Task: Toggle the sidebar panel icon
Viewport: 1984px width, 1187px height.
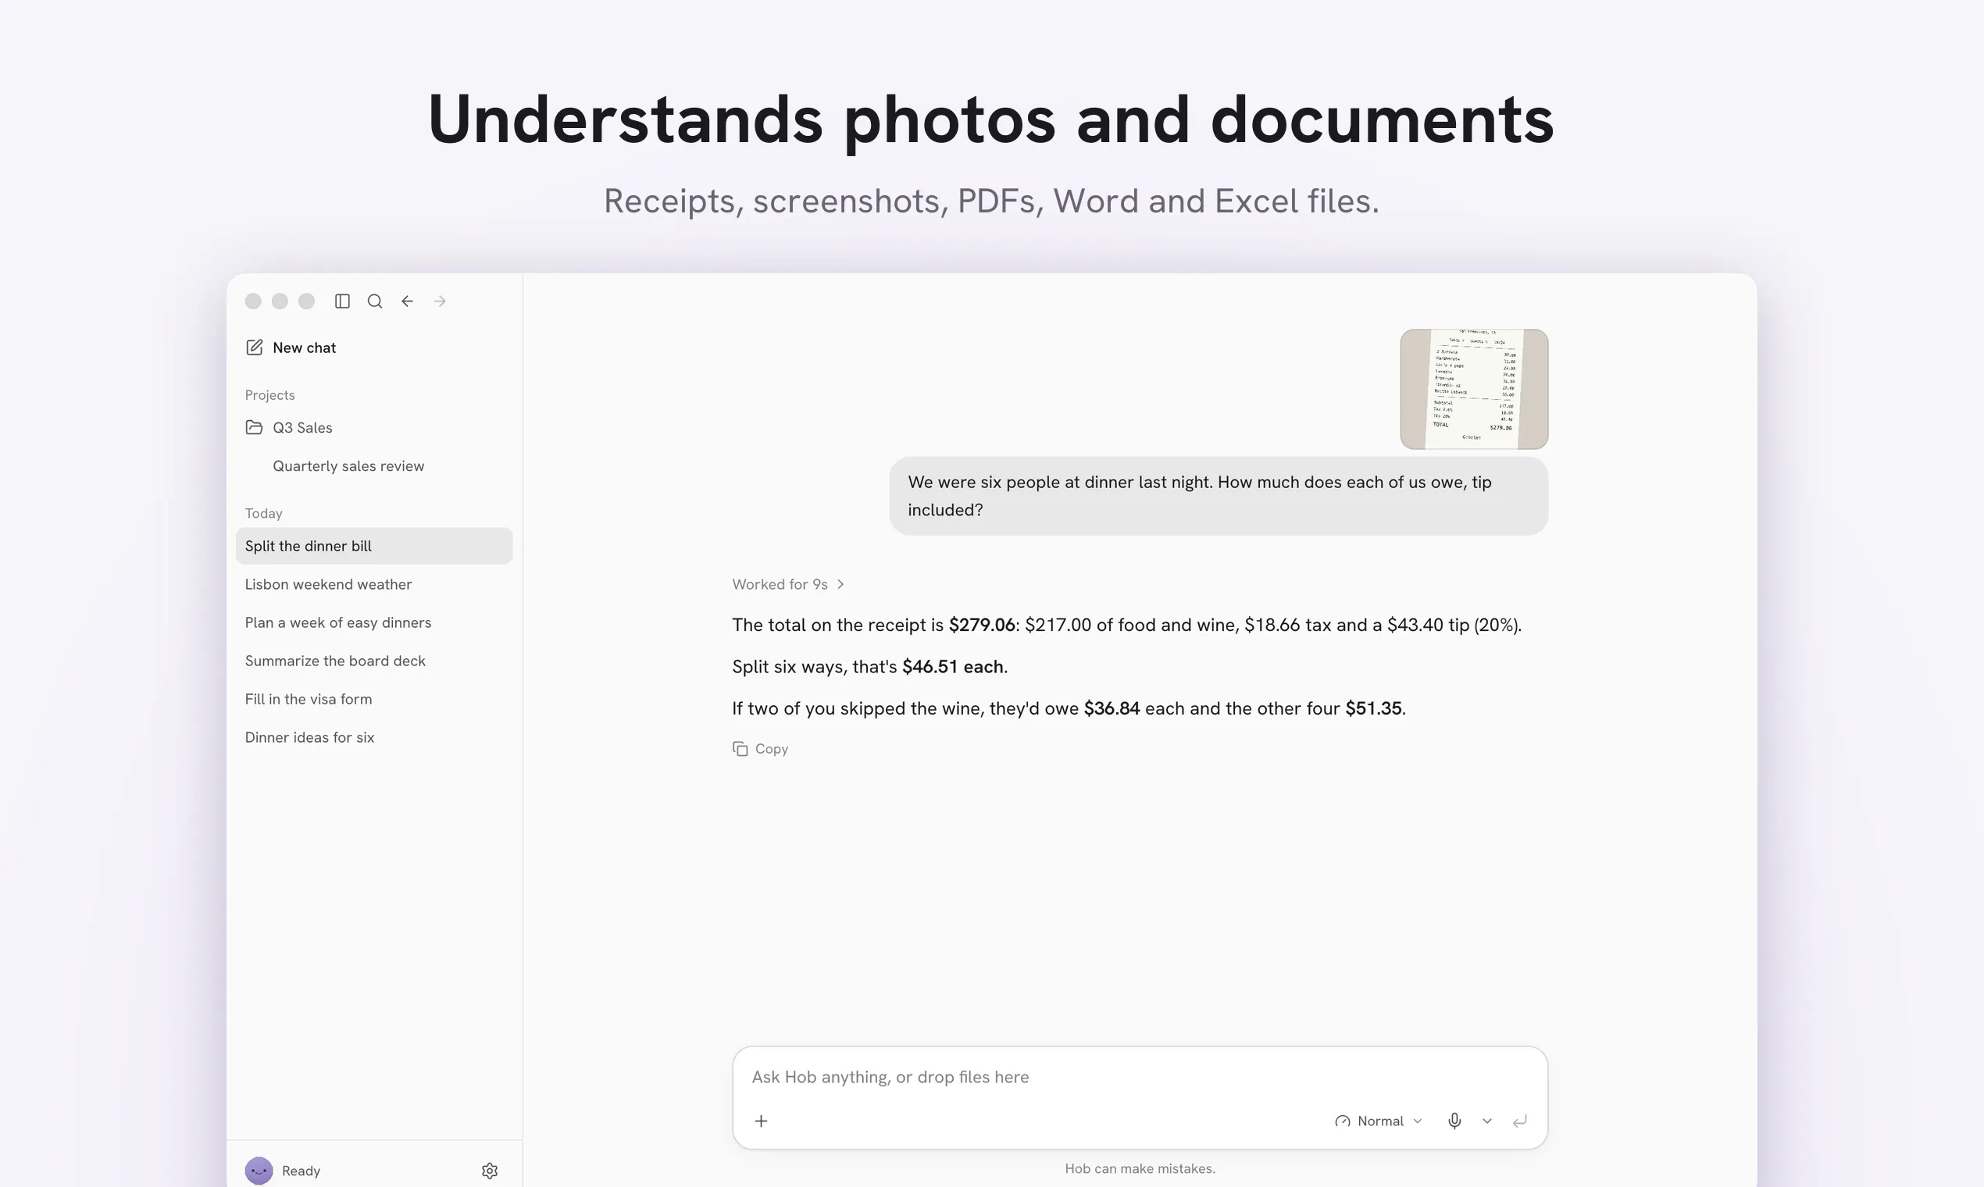Action: point(342,301)
